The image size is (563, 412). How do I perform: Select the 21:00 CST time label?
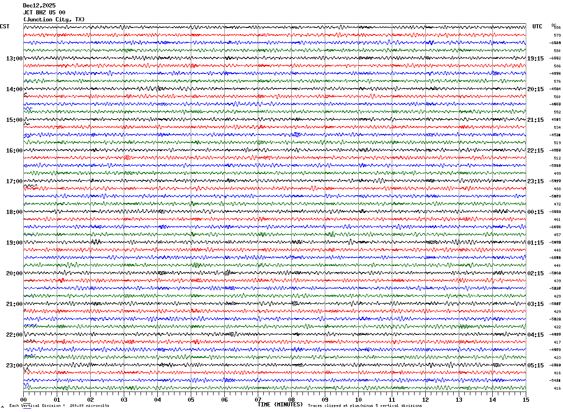[x=14, y=304]
